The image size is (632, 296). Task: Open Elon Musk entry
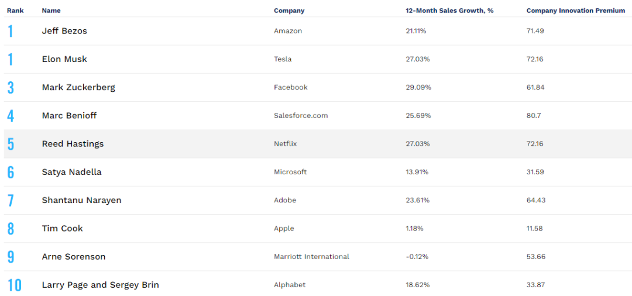click(x=64, y=59)
